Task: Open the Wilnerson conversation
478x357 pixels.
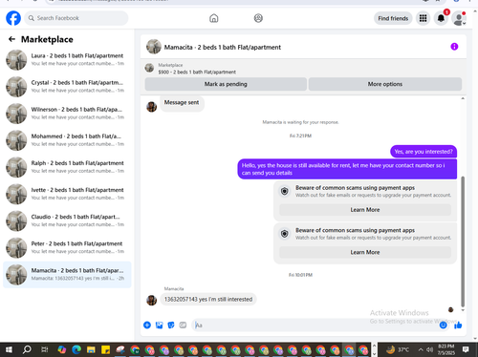Action: (67, 113)
